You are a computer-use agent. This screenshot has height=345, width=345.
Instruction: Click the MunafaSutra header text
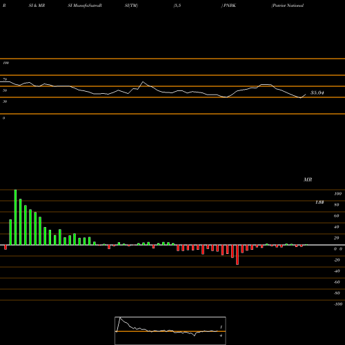pos(86,6)
